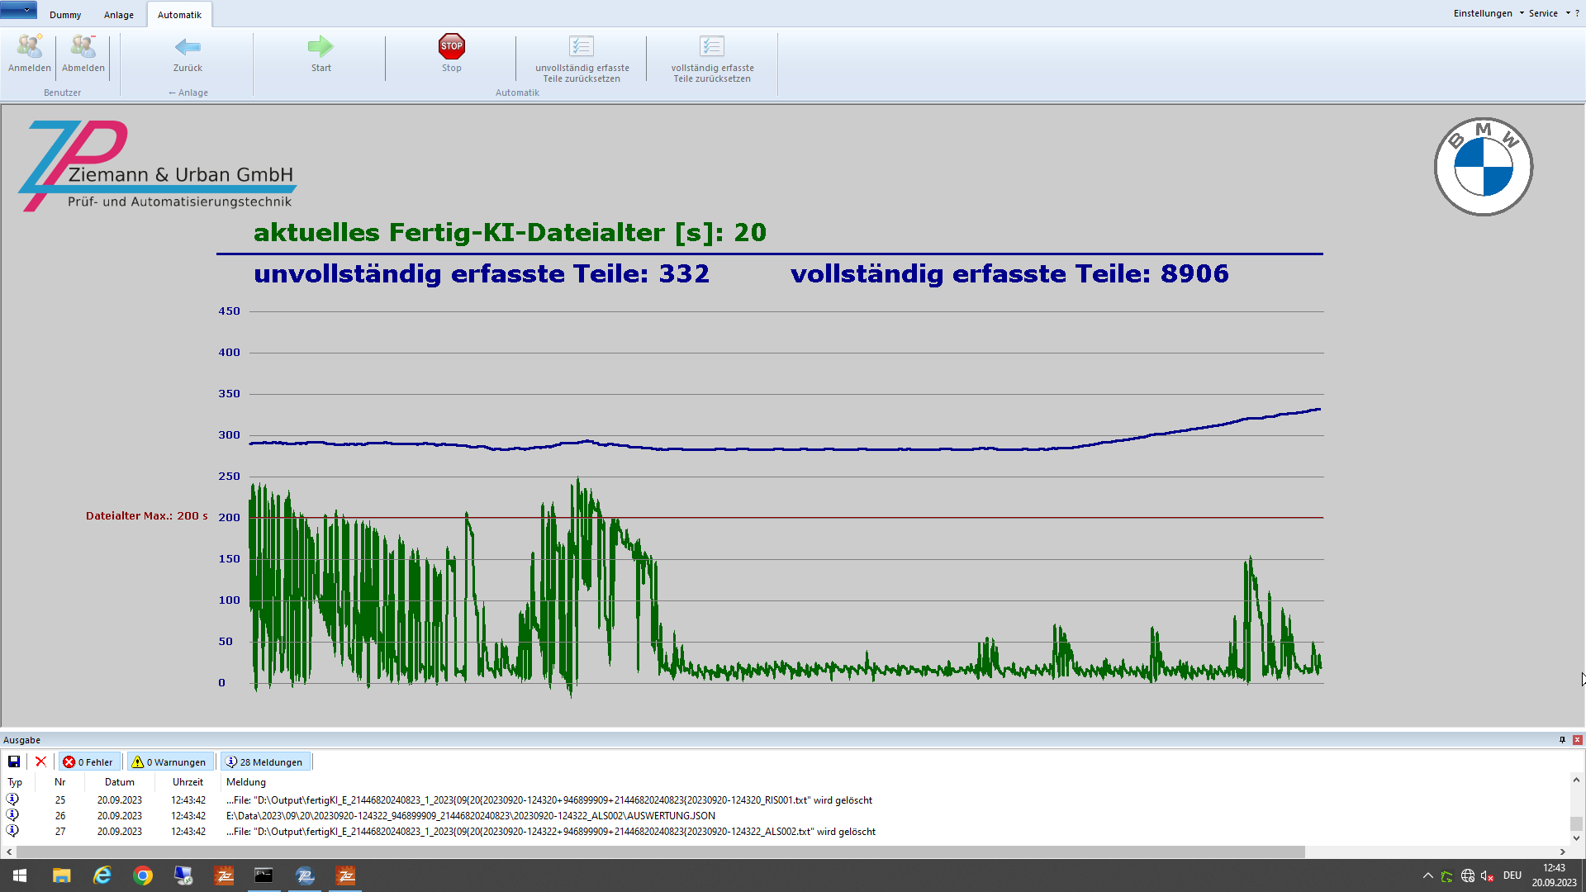Sort messages by the Meldung column
Image resolution: width=1586 pixels, height=892 pixels.
point(246,782)
